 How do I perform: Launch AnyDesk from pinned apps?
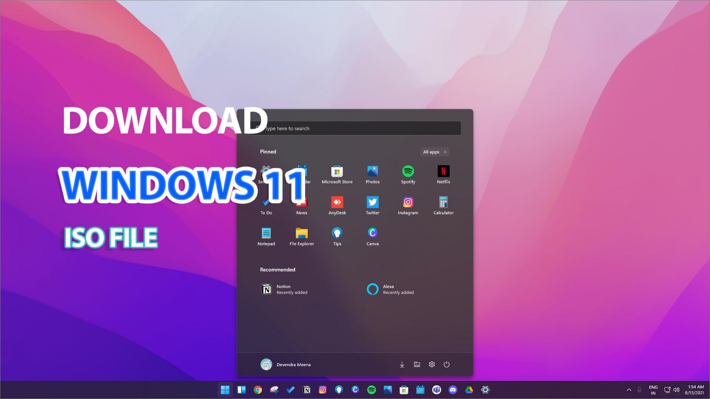337,206
